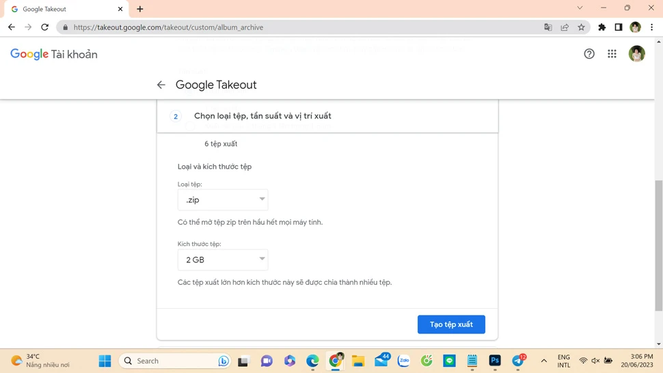Open the clock showing 3:06 PM
Screen dimensions: 663x373
click(x=637, y=361)
